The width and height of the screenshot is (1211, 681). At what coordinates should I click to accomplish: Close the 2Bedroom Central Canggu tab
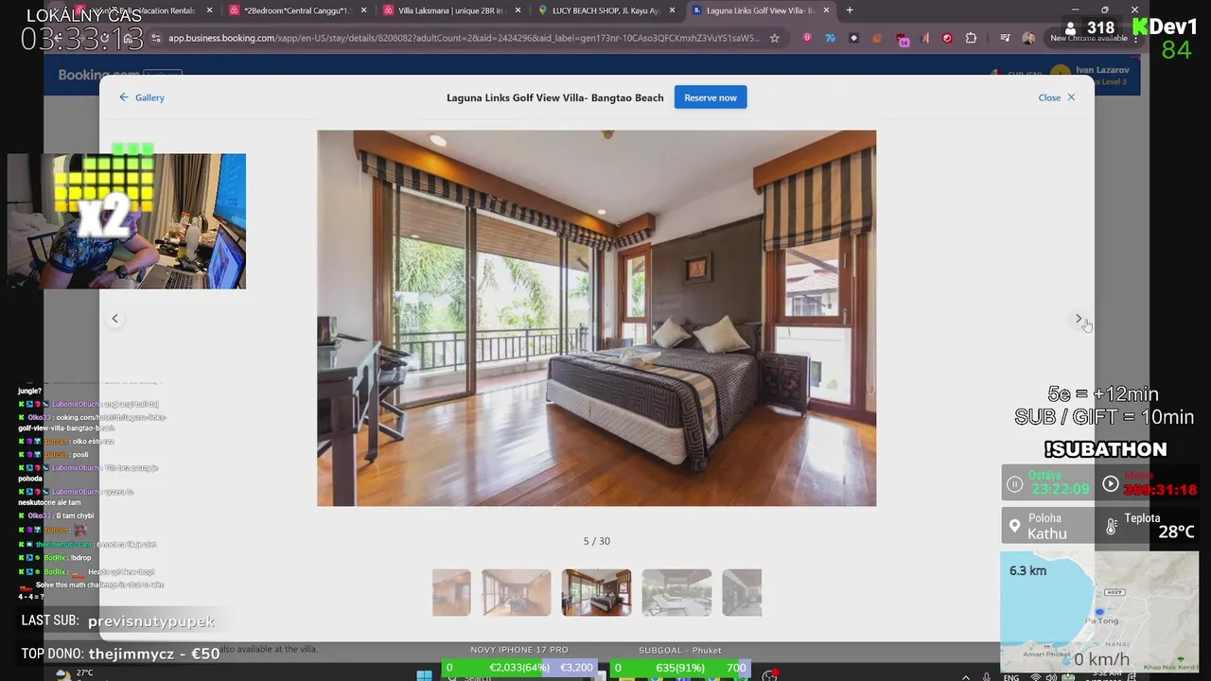(x=363, y=10)
